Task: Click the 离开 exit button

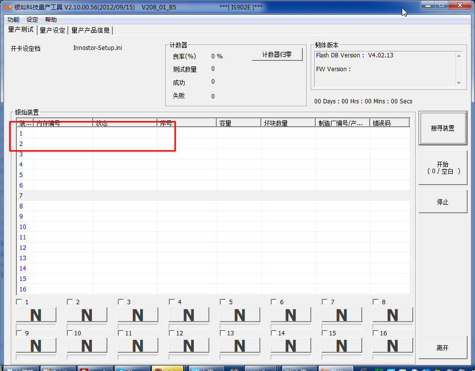Action: click(x=442, y=348)
